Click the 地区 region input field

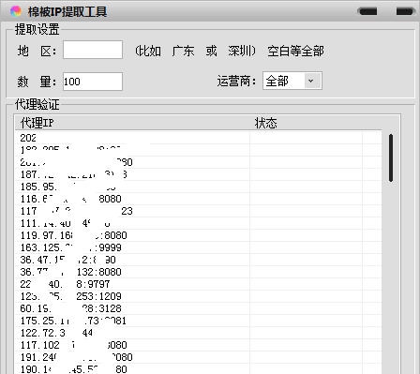[93, 50]
